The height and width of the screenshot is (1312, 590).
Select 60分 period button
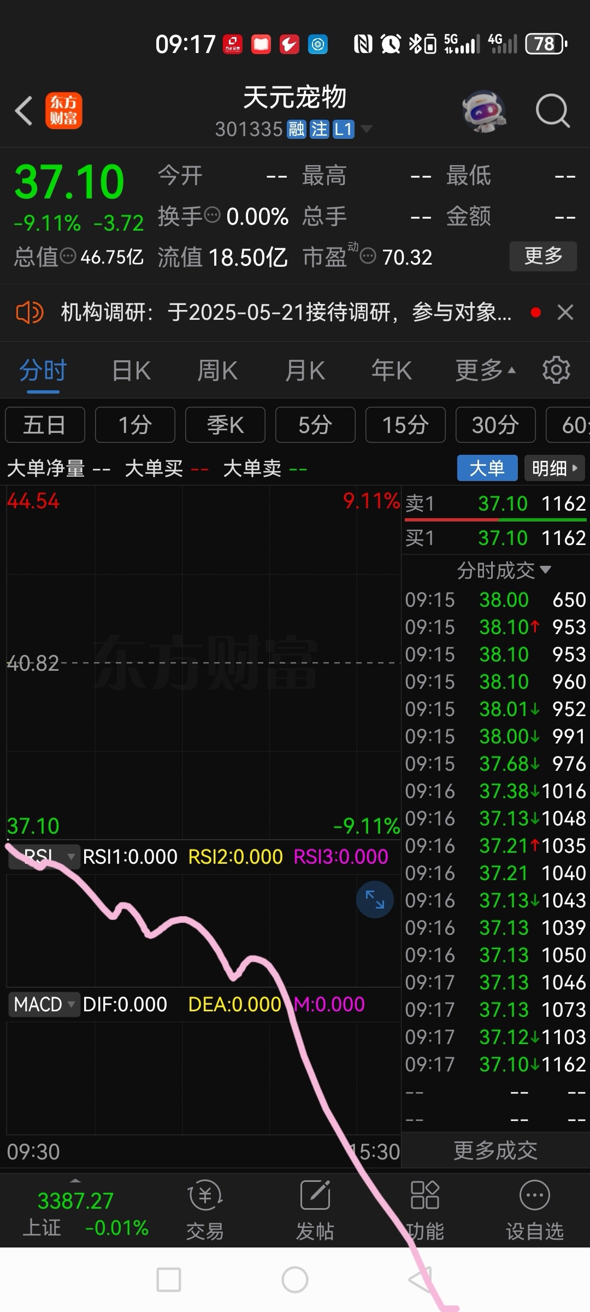[568, 424]
